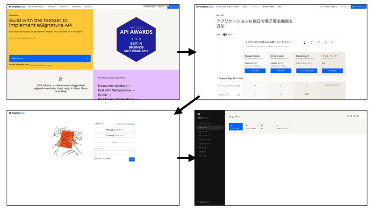This screenshot has width=374, height=210.
Task: Click Google sign-in button on login page
Action: [x=115, y=135]
